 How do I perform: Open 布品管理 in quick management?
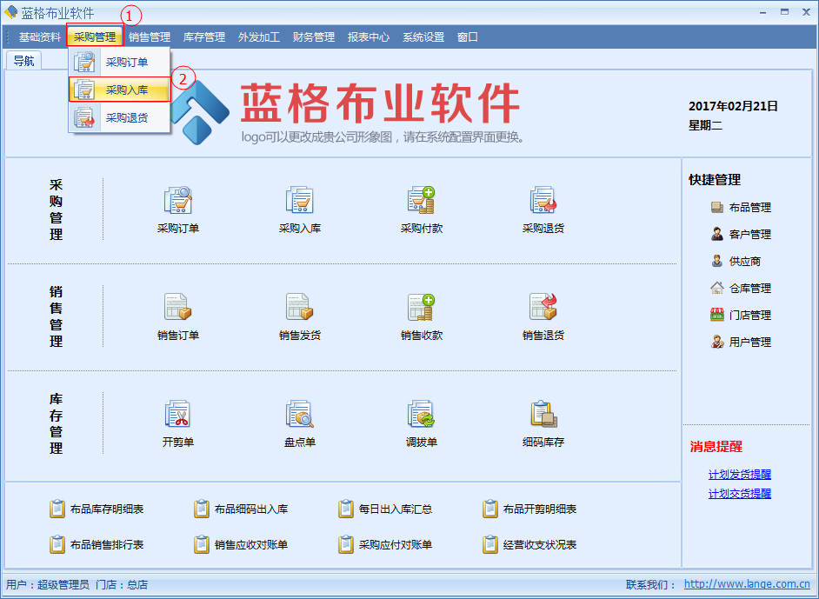click(x=749, y=208)
